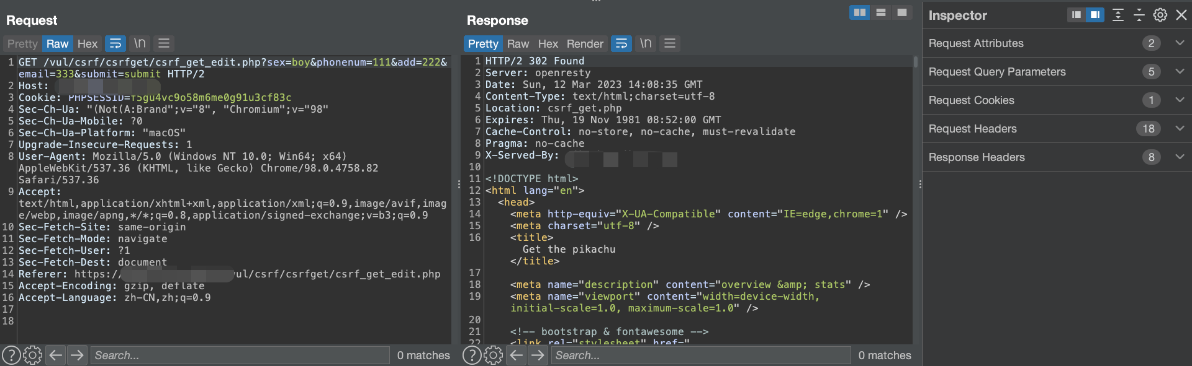Go to previous match in Request search

point(55,355)
